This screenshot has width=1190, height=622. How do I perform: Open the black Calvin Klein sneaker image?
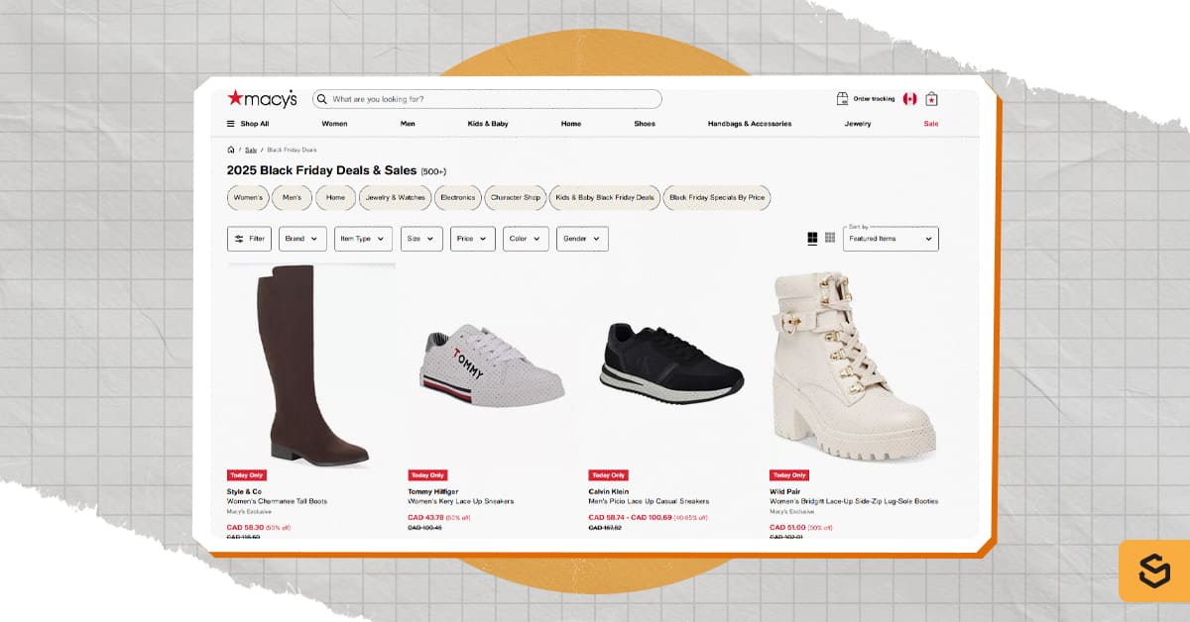(x=672, y=363)
